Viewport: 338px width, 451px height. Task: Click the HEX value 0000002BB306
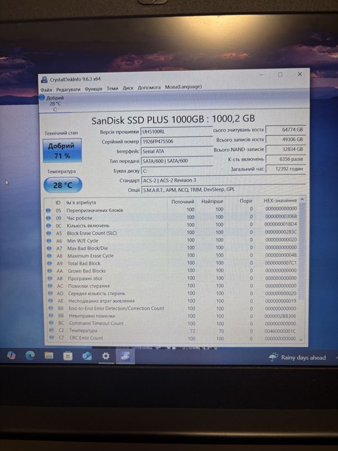tap(280, 316)
